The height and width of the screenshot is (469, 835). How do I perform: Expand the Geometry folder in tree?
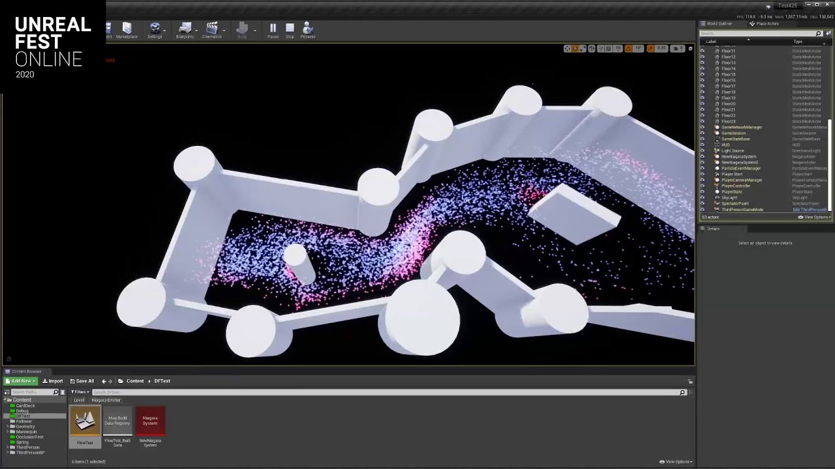pyautogui.click(x=8, y=427)
